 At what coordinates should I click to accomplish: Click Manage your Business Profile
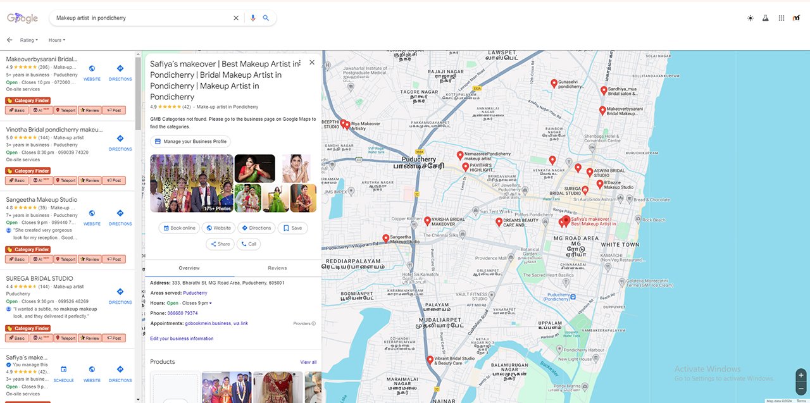[190, 142]
